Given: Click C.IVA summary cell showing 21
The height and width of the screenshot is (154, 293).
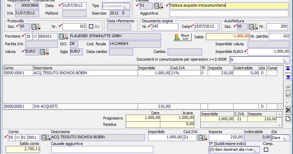Looking at the screenshot, I should click(x=240, y=119).
